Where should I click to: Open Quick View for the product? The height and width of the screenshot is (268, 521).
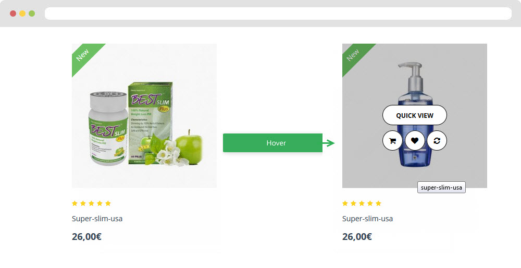pyautogui.click(x=415, y=115)
